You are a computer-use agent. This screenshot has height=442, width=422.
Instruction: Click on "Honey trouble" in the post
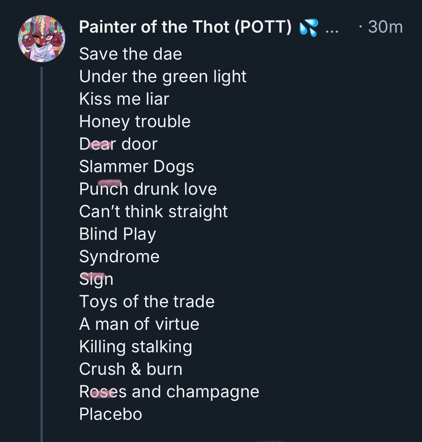[135, 122]
